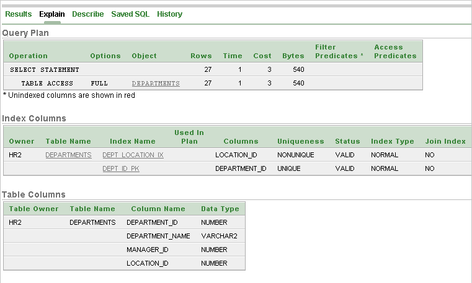Click the Used In Plan column header
The height and width of the screenshot is (283, 472).
[189, 137]
